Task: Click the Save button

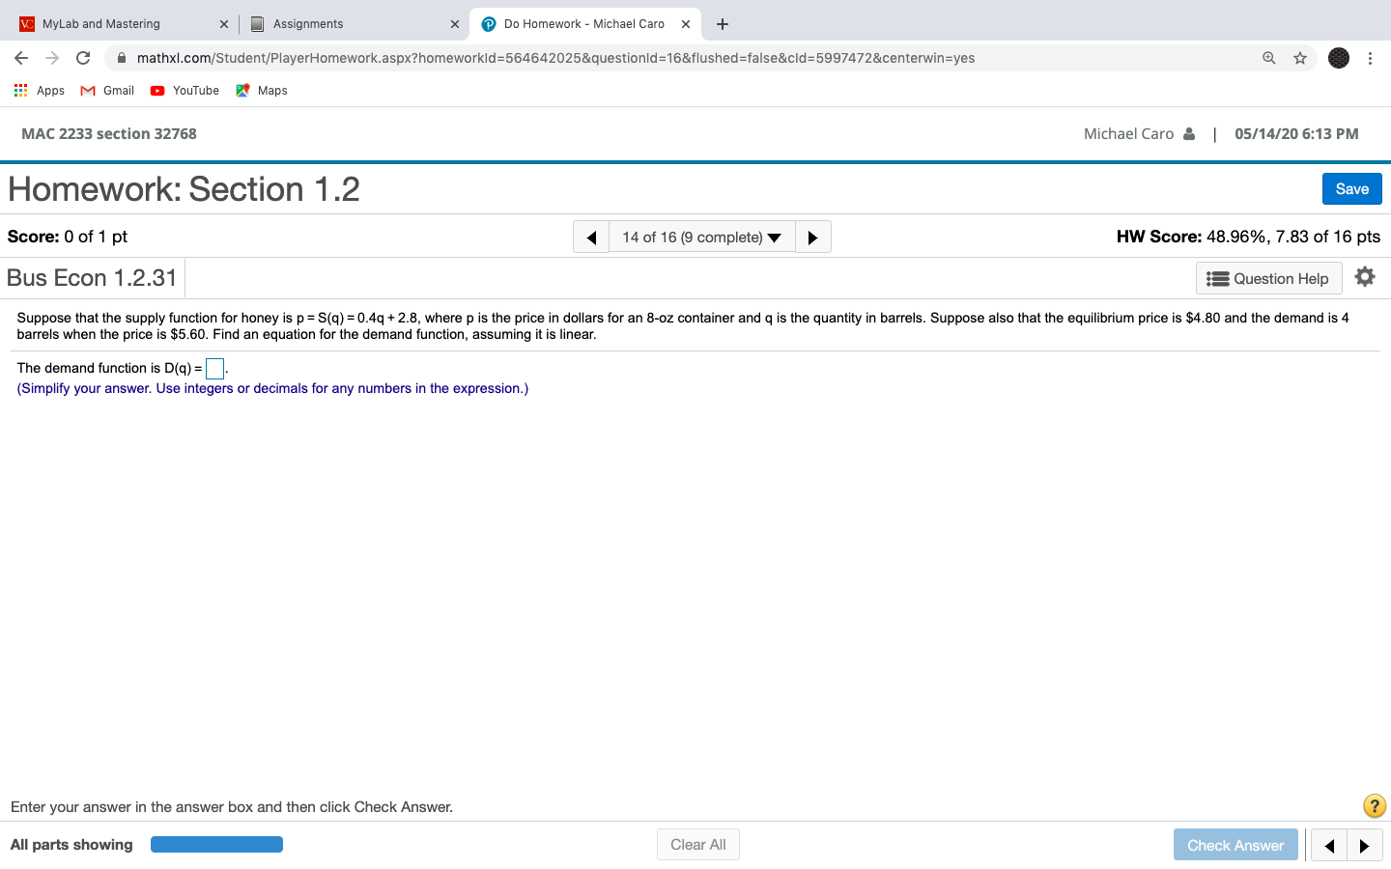Action: (1351, 188)
